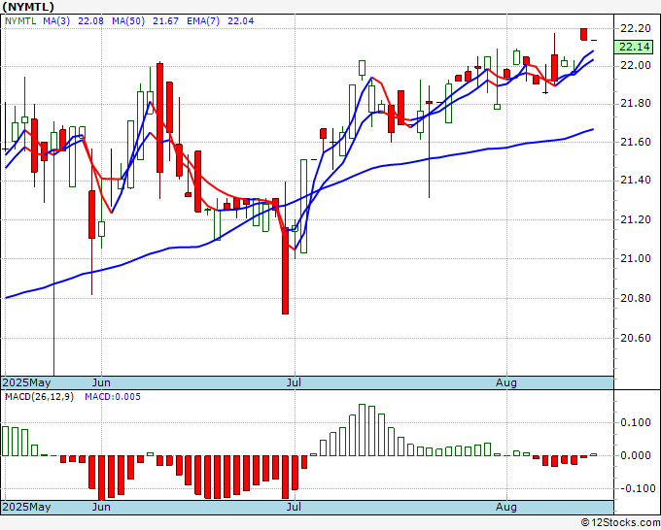Click the EMA(7) value 22.04
Image resolution: width=661 pixels, height=530 pixels.
pos(241,21)
